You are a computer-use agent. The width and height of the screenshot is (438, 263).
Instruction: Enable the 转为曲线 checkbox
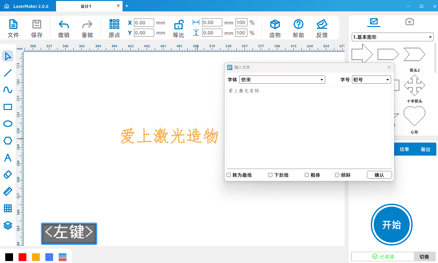point(229,175)
